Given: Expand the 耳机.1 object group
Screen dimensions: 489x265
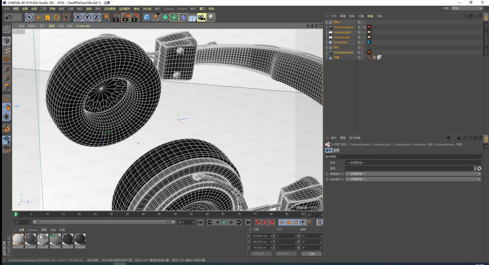Looking at the screenshot, I should pos(327,22).
